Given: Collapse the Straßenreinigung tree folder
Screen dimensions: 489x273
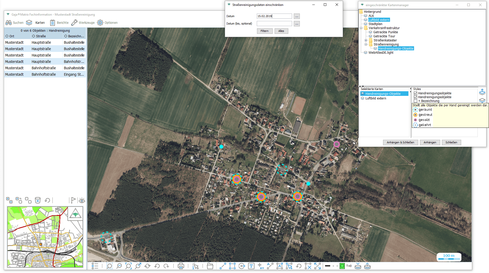Looking at the screenshot, I should pyautogui.click(x=366, y=44).
